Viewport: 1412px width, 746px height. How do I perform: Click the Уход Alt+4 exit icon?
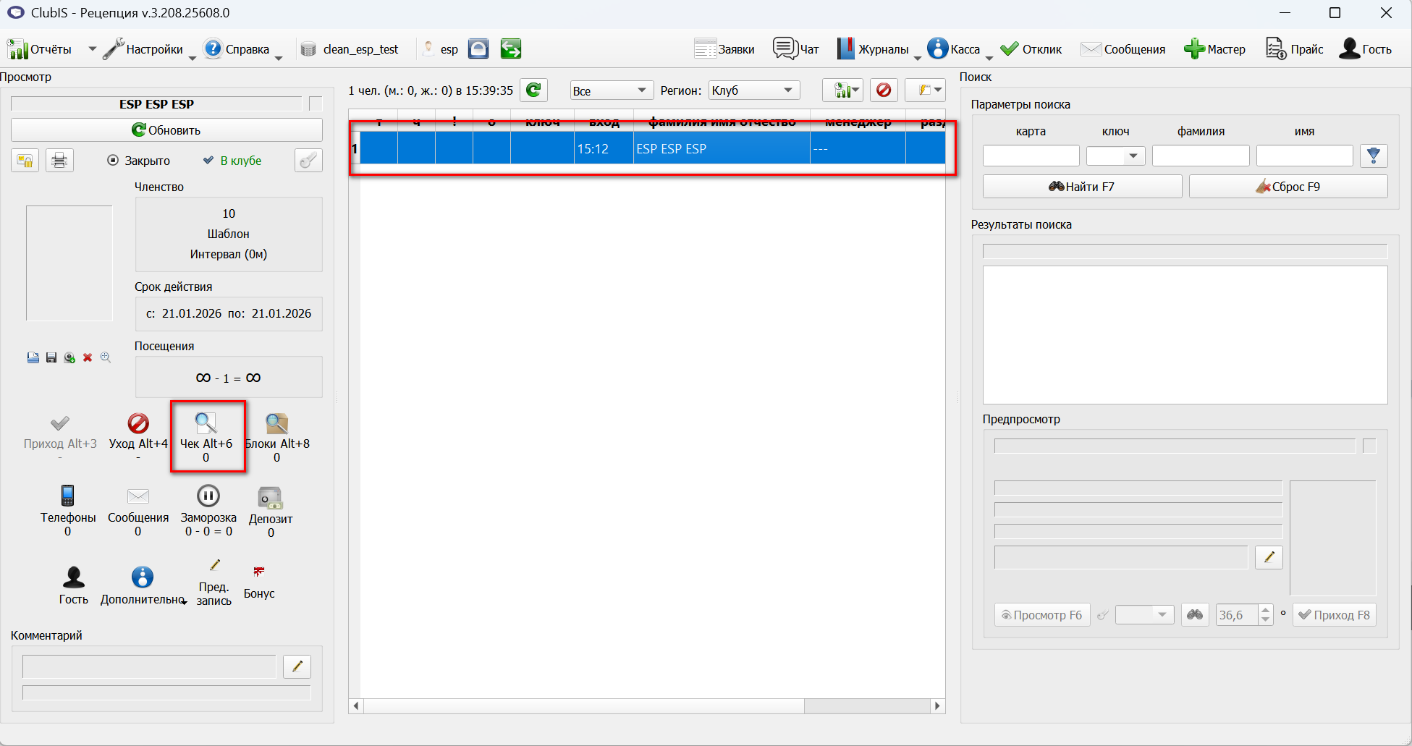pos(138,423)
